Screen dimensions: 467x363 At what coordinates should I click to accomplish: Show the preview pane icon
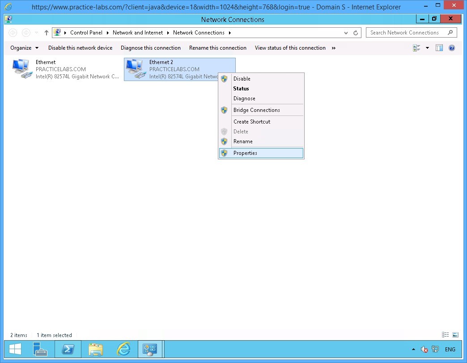click(x=439, y=48)
